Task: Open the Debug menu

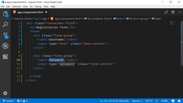Action: (38, 7)
